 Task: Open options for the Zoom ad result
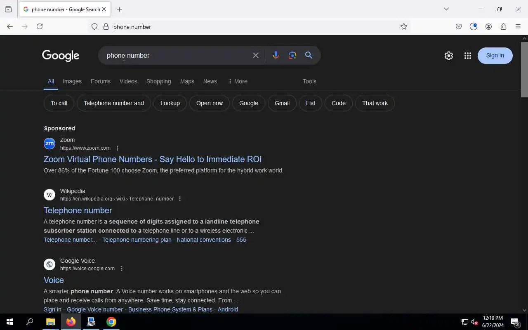pos(118,148)
